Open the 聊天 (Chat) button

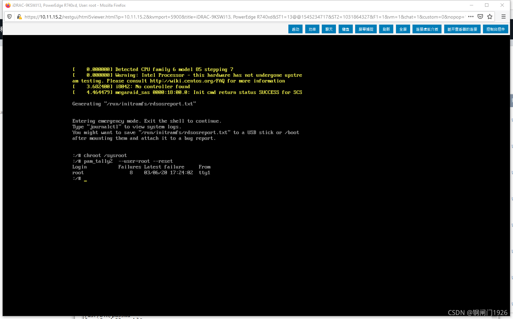tap(329, 29)
